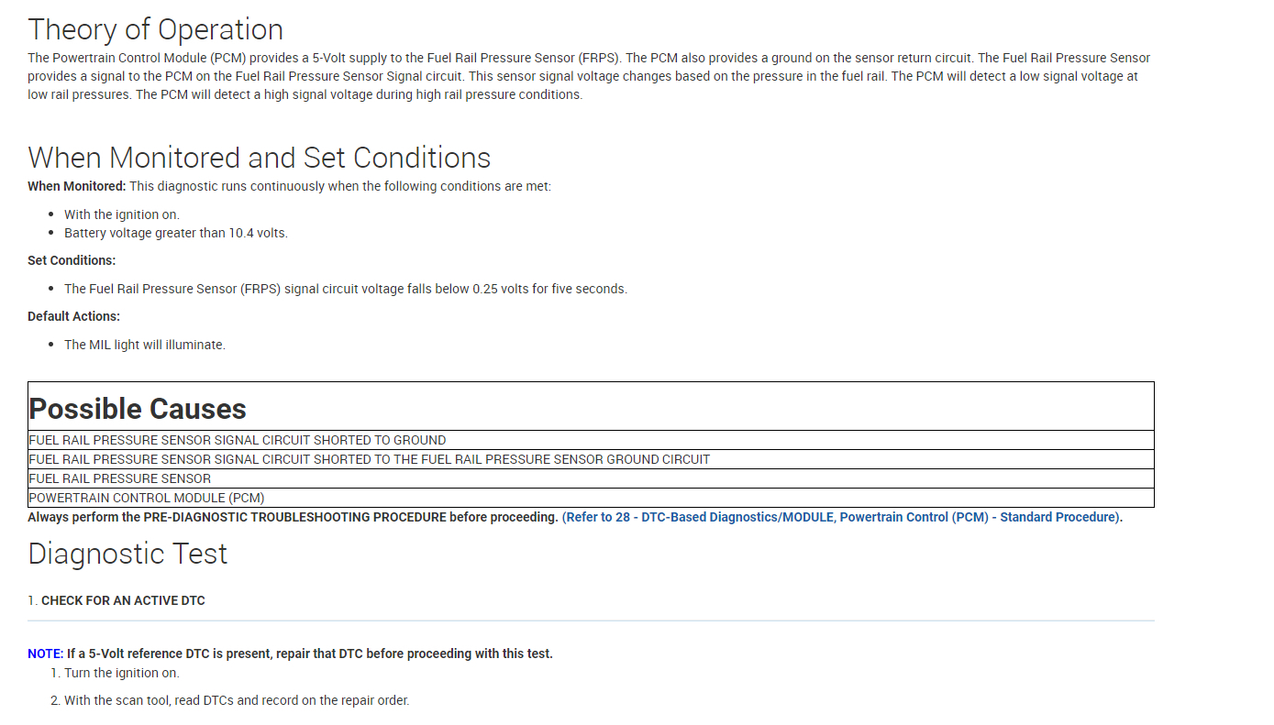
Task: Select the signal circuit shorted to ground row
Action: [x=238, y=440]
